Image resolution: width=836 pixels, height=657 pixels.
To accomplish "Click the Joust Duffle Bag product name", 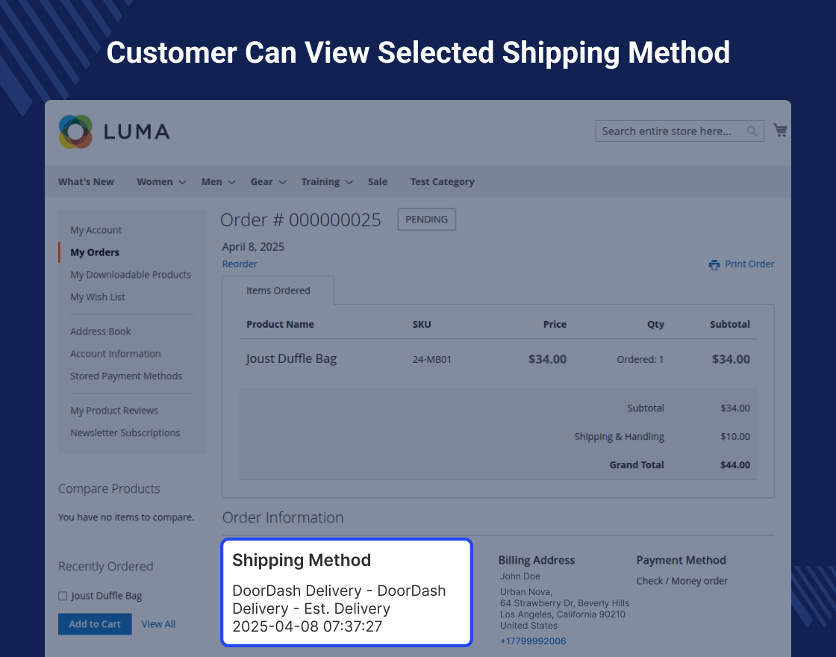I will (x=291, y=359).
